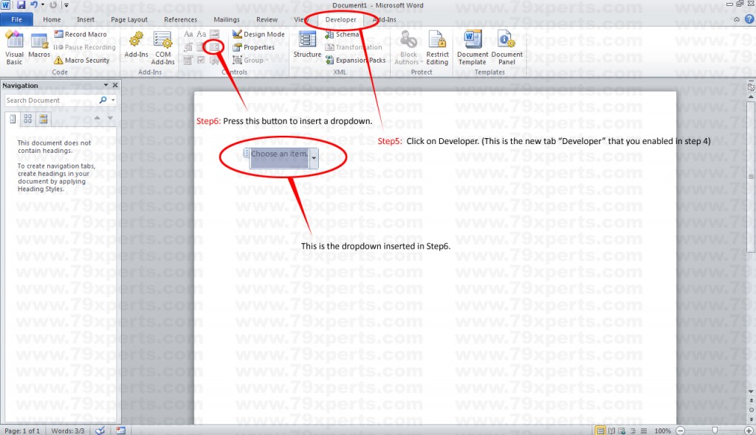The image size is (756, 435).
Task: Switch to Draft view
Action: pyautogui.click(x=643, y=431)
